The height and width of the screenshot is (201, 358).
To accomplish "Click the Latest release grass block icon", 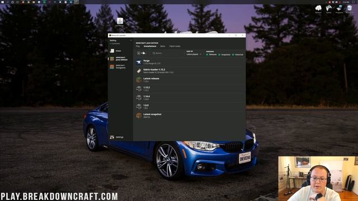I will pyautogui.click(x=139, y=80).
